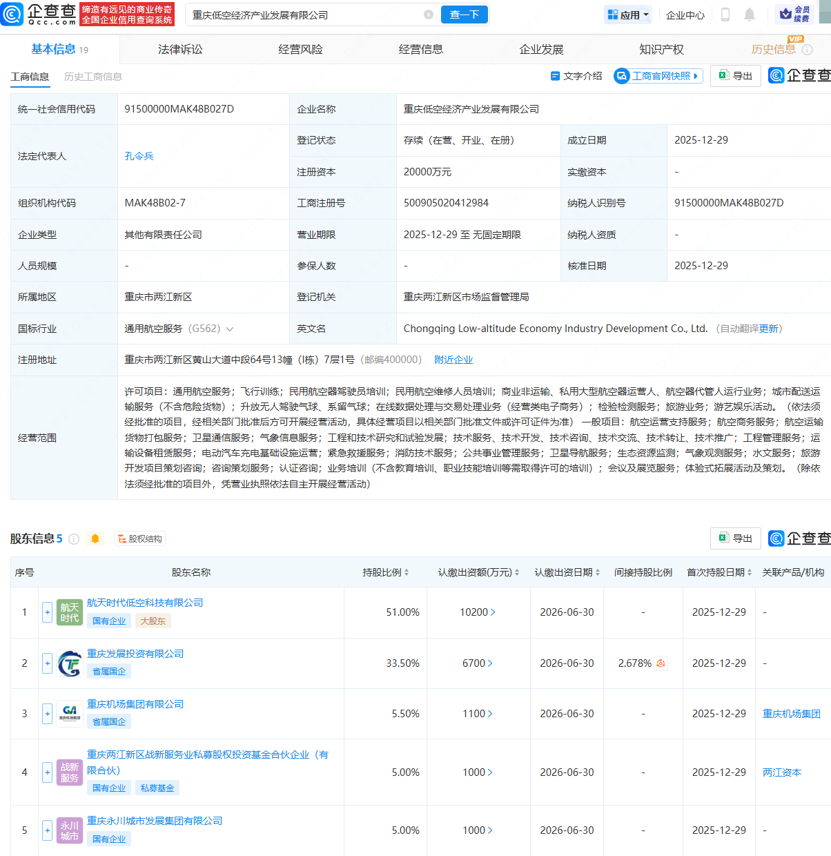Screen dimensions: 831x856
Task: Switch to the 法律诉讼 tab
Action: click(x=180, y=49)
